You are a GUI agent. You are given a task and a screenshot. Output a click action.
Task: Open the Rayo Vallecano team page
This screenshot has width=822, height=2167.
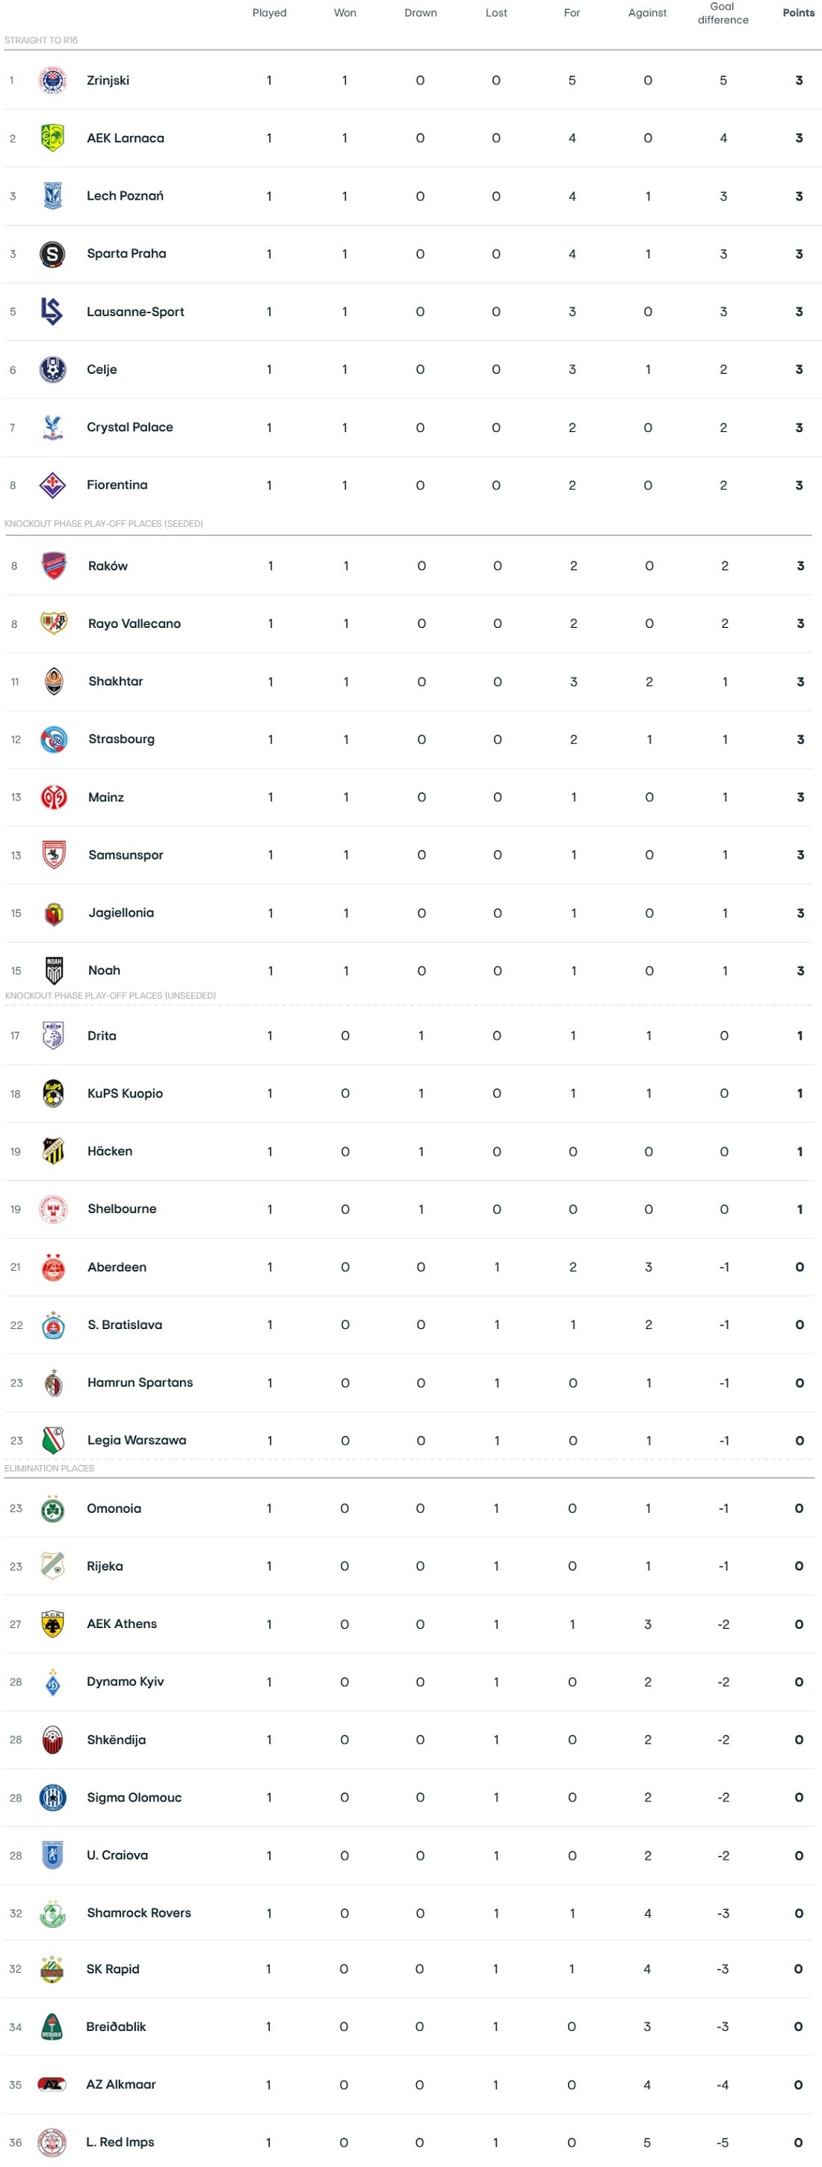(x=135, y=623)
